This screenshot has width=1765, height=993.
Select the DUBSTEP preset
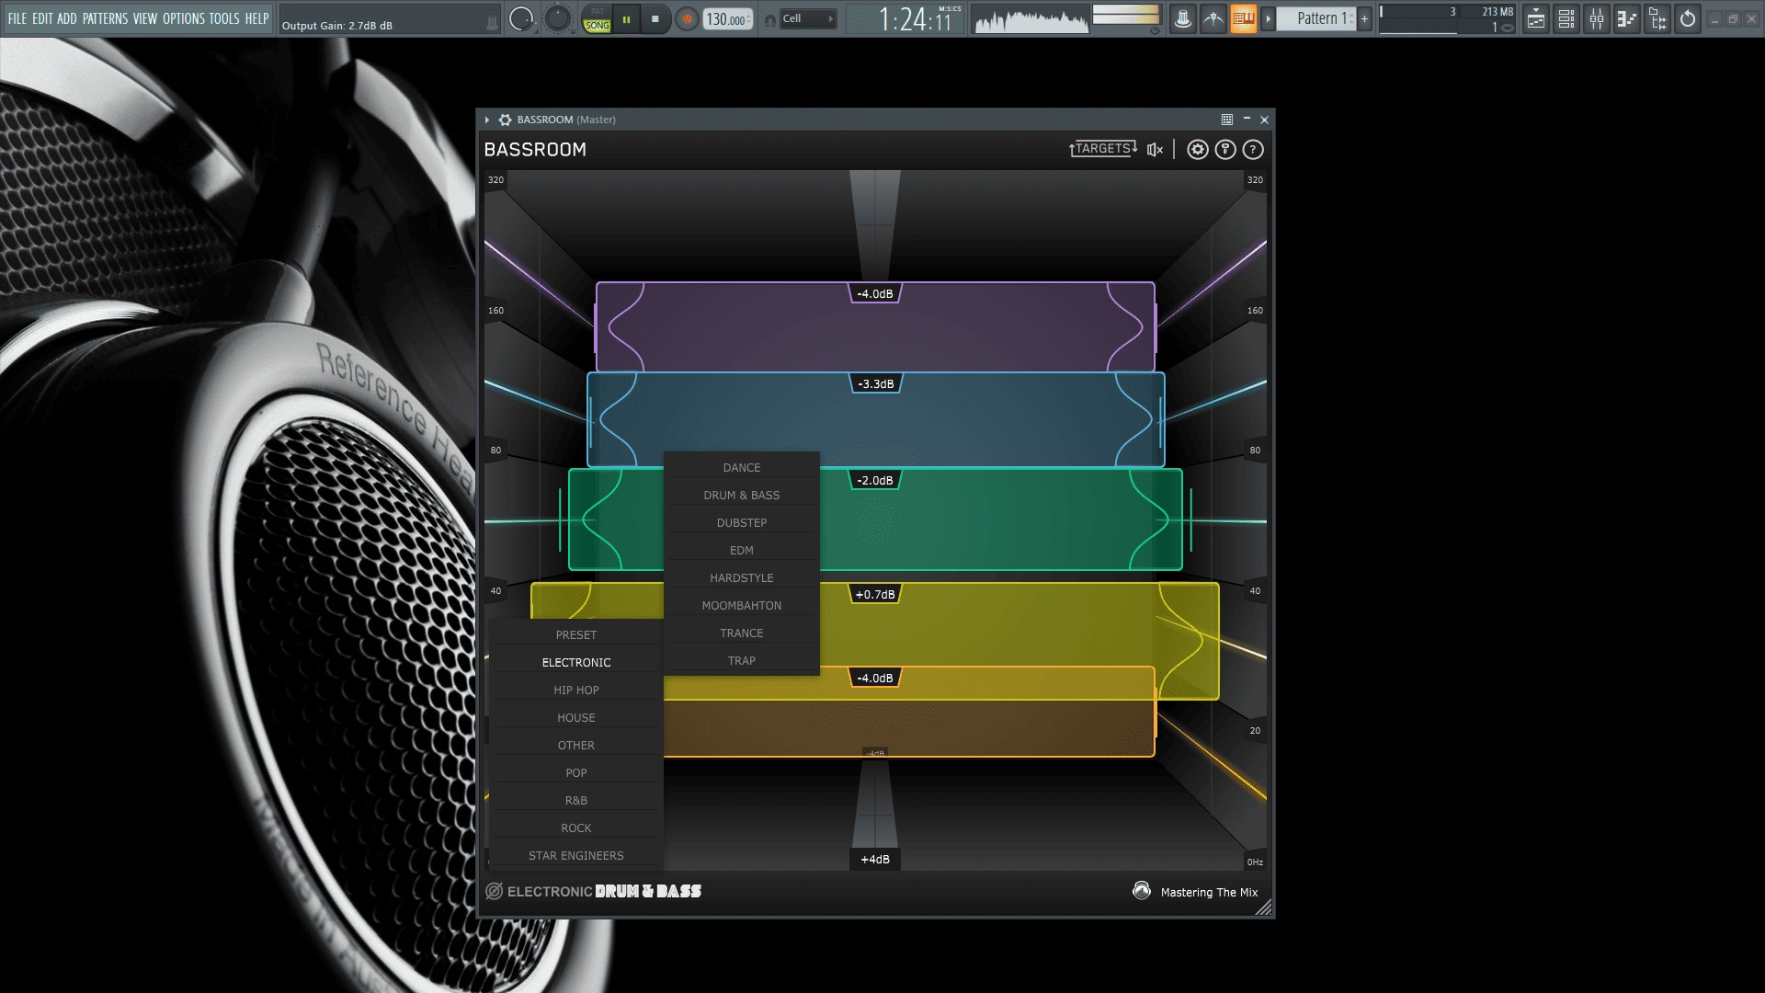[x=742, y=523]
